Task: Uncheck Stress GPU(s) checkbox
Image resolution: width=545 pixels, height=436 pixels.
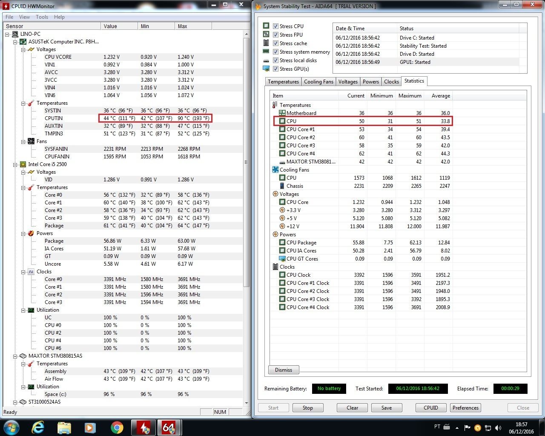Action: (x=275, y=69)
